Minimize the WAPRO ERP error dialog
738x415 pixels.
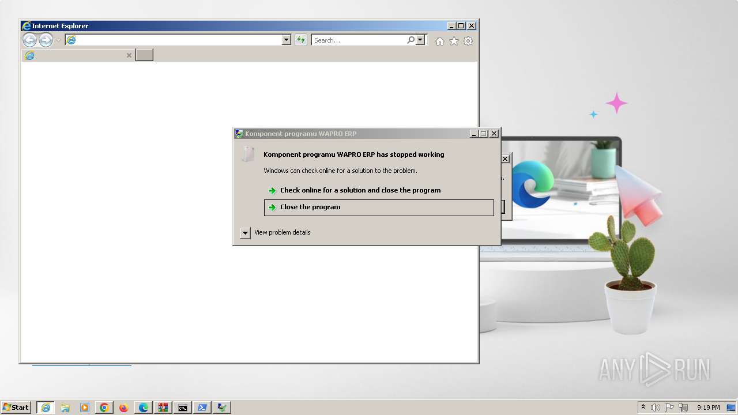click(x=474, y=134)
